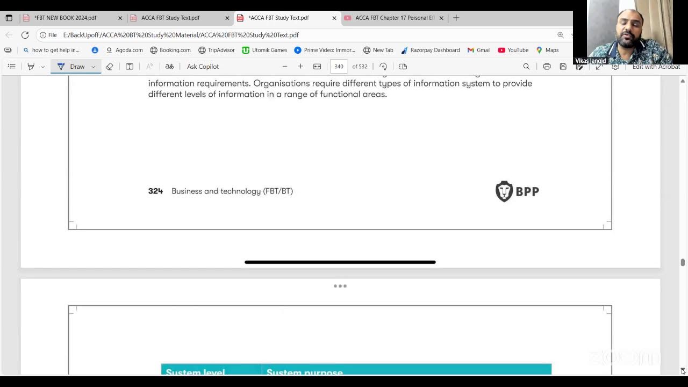688x387 pixels.
Task: Toggle the page view icon
Action: (403, 67)
